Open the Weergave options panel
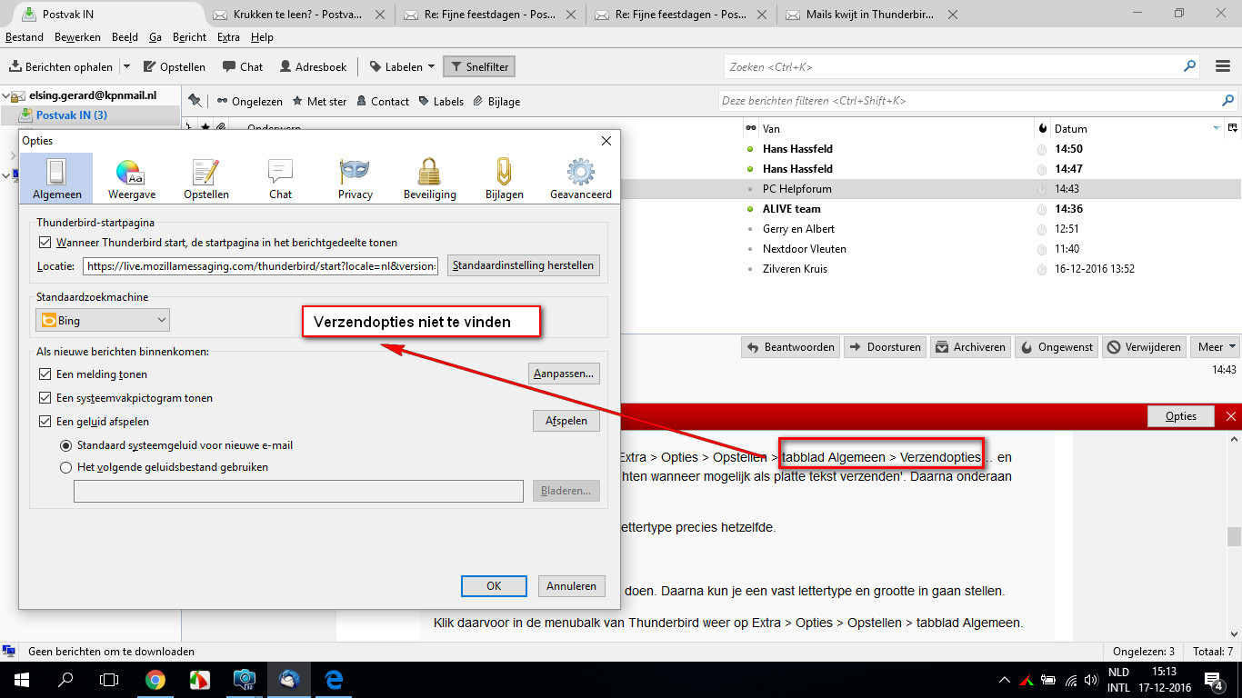1242x698 pixels. 132,178
